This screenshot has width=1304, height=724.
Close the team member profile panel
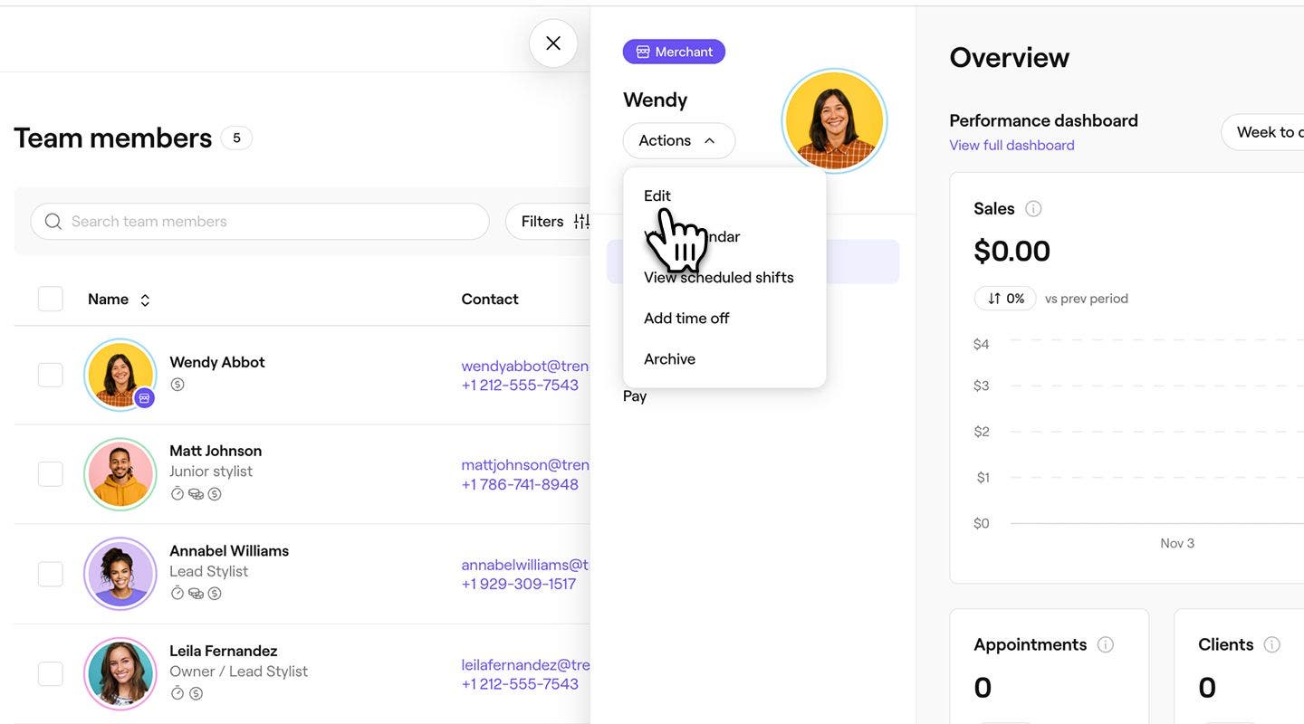coord(553,43)
